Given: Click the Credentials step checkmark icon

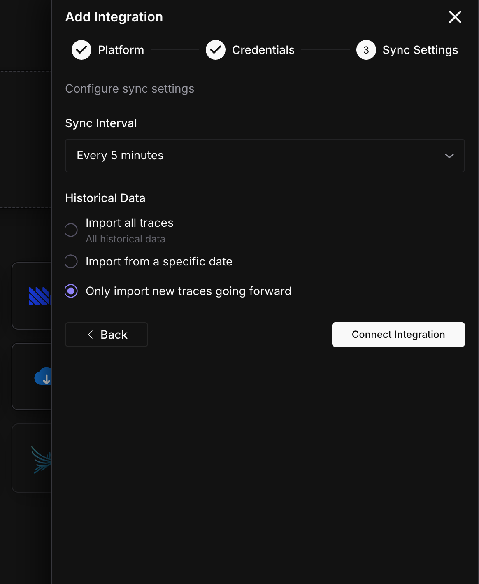Looking at the screenshot, I should pos(216,49).
